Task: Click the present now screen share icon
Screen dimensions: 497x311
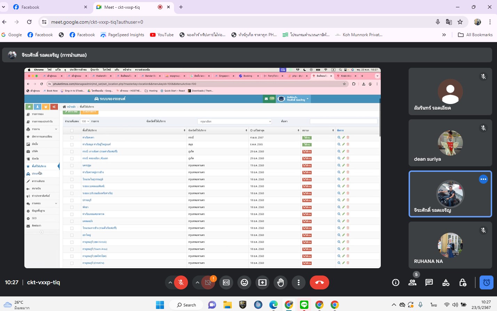Action: [262, 282]
